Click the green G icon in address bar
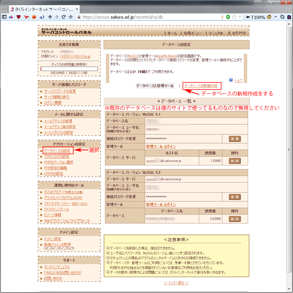Image resolution: width=293 pixels, height=293 pixels. [x=228, y=17]
